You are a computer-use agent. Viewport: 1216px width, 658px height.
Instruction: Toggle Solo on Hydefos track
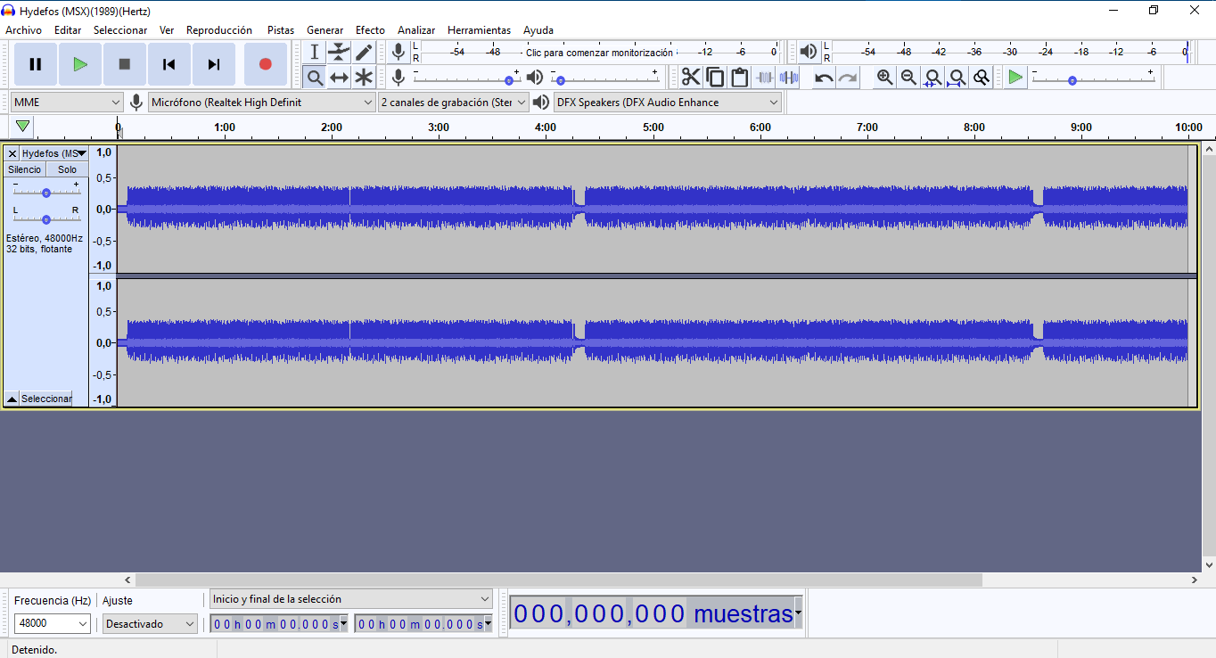(68, 169)
